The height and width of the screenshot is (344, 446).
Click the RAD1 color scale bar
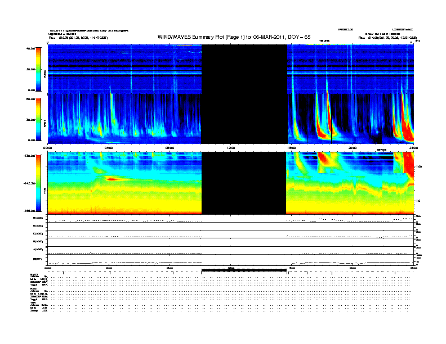click(x=38, y=119)
